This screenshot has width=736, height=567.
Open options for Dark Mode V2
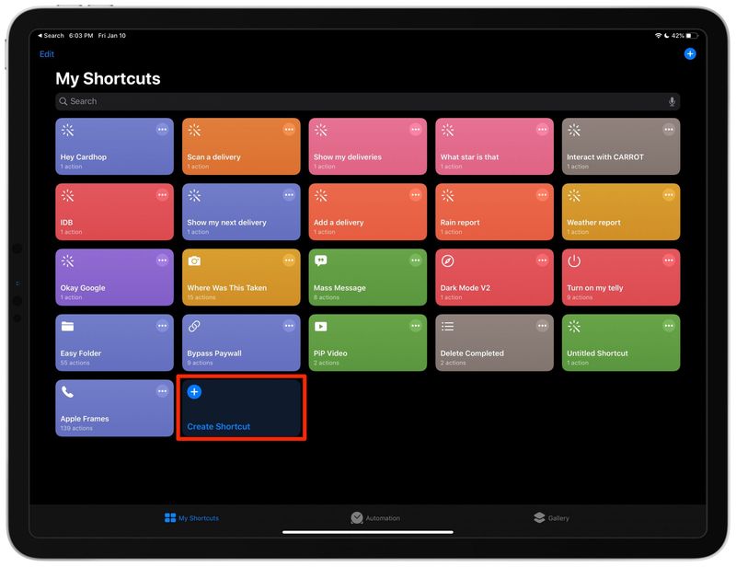tap(542, 260)
